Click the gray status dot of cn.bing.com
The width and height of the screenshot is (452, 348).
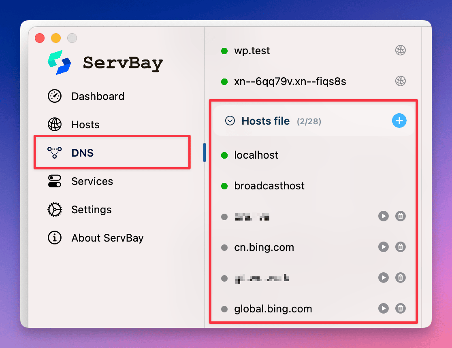coord(224,248)
